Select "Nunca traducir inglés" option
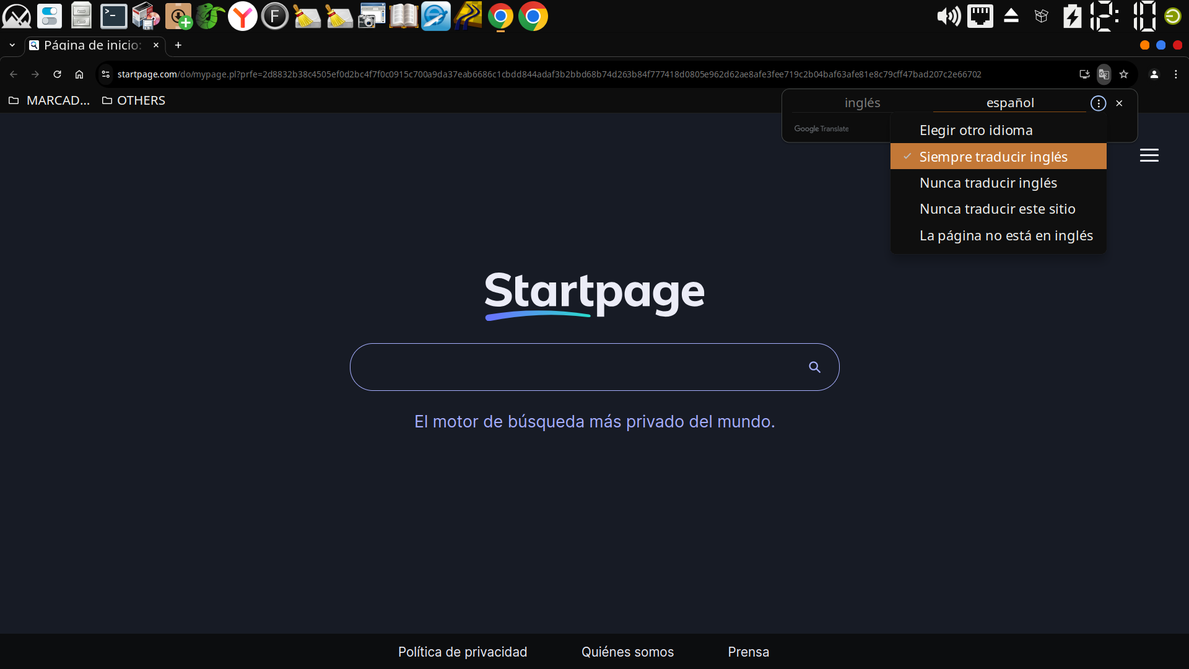The height and width of the screenshot is (669, 1189). click(x=988, y=183)
